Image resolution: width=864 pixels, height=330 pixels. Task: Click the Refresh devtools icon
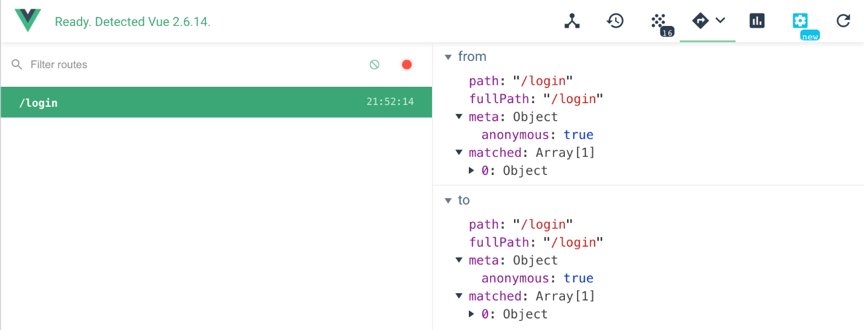coord(843,21)
